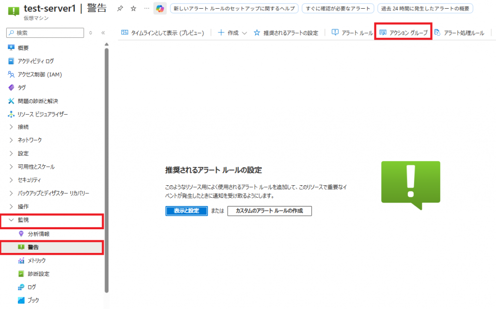Viewport: 496px width, 309px height.
Task: Pin the test-server1 page with pin icon
Action: [x=120, y=9]
